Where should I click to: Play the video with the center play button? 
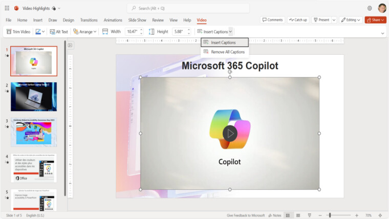[x=230, y=134]
